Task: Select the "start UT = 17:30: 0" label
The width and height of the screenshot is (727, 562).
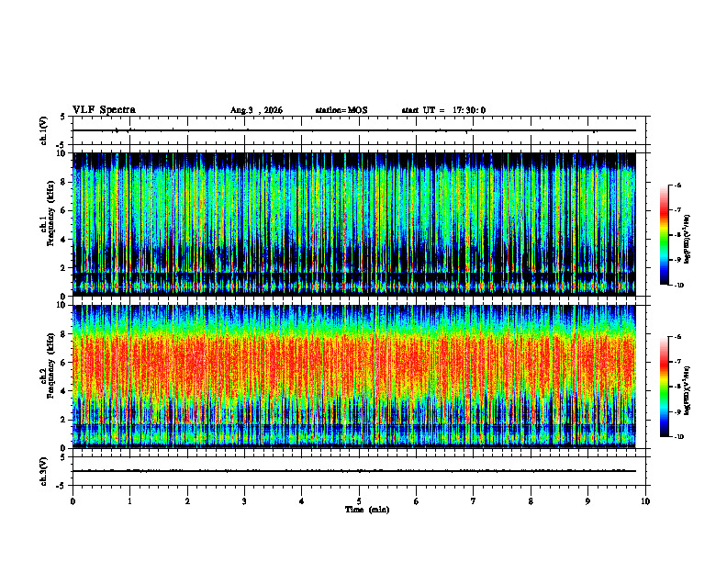Action: point(443,110)
